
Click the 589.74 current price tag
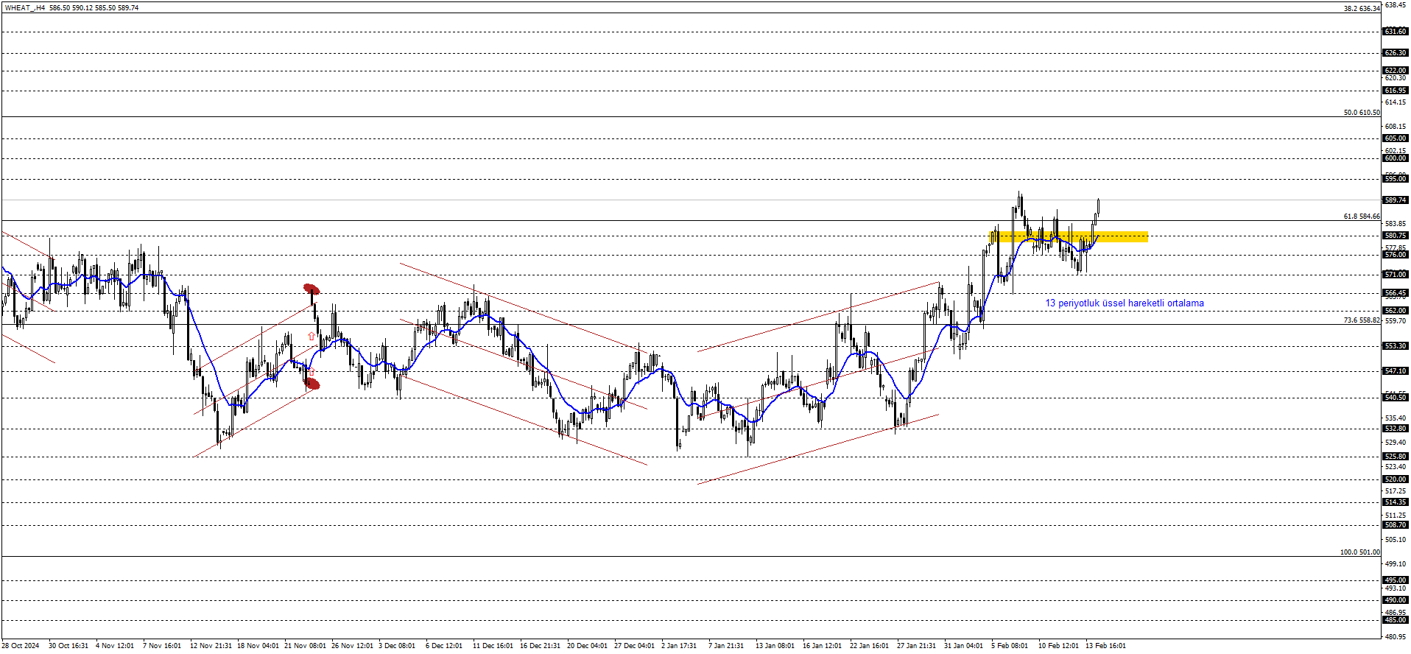1396,200
